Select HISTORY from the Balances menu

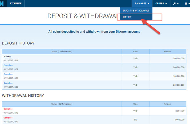click(127, 17)
